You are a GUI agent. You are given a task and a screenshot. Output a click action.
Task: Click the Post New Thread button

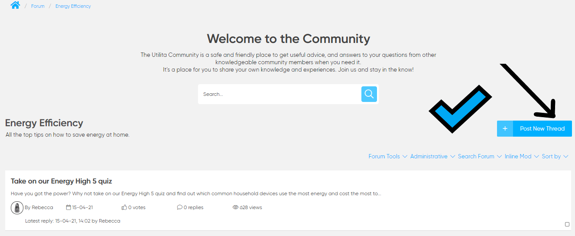coord(542,129)
